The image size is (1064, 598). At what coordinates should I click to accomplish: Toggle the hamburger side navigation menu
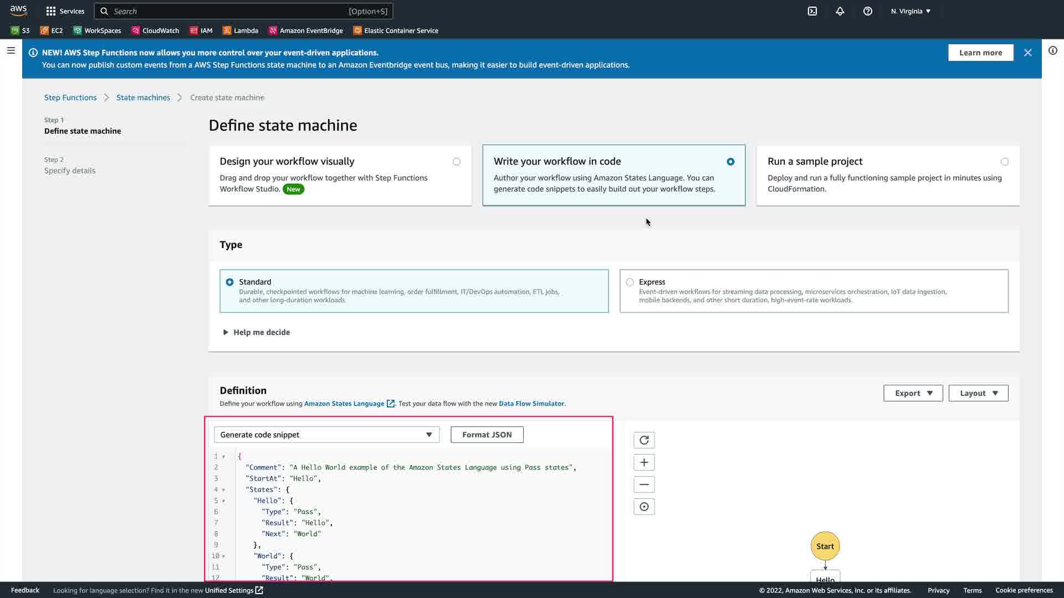(x=11, y=50)
